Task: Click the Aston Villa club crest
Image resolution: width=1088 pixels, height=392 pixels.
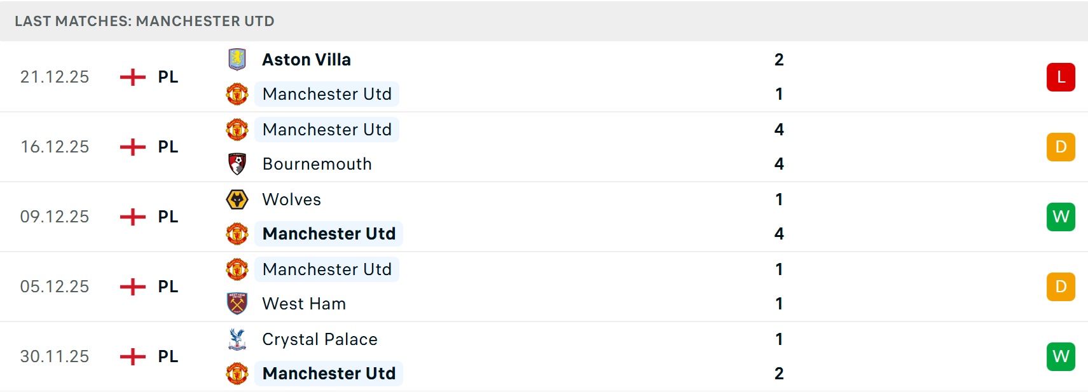Action: pyautogui.click(x=237, y=60)
